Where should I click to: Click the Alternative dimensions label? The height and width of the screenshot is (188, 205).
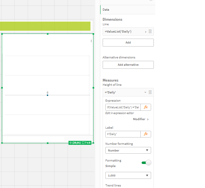coord(119,57)
